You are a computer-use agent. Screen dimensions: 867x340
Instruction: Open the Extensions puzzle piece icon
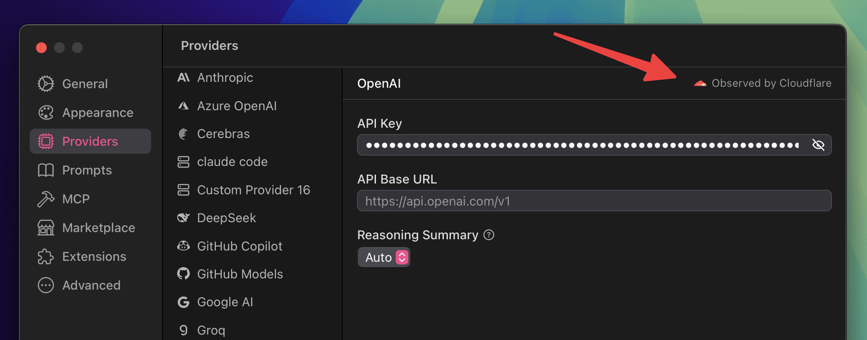coord(46,256)
